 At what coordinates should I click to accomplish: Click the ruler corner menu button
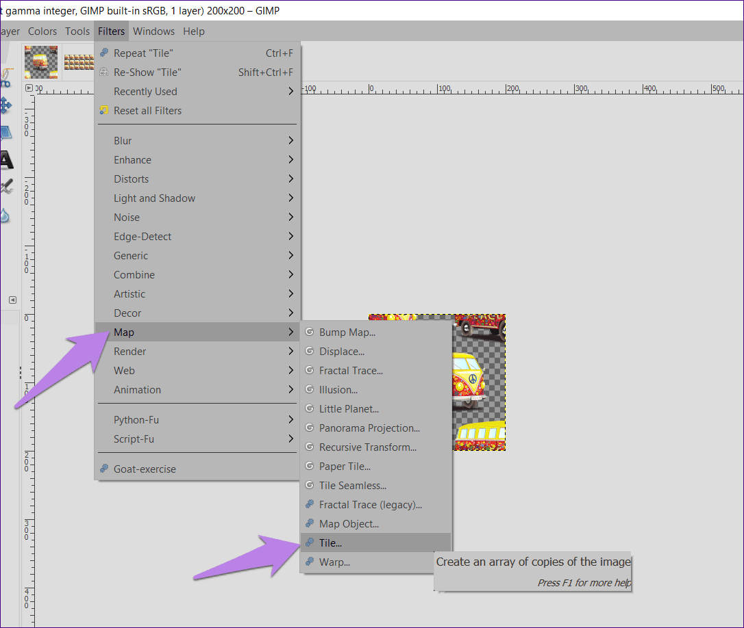pyautogui.click(x=29, y=88)
